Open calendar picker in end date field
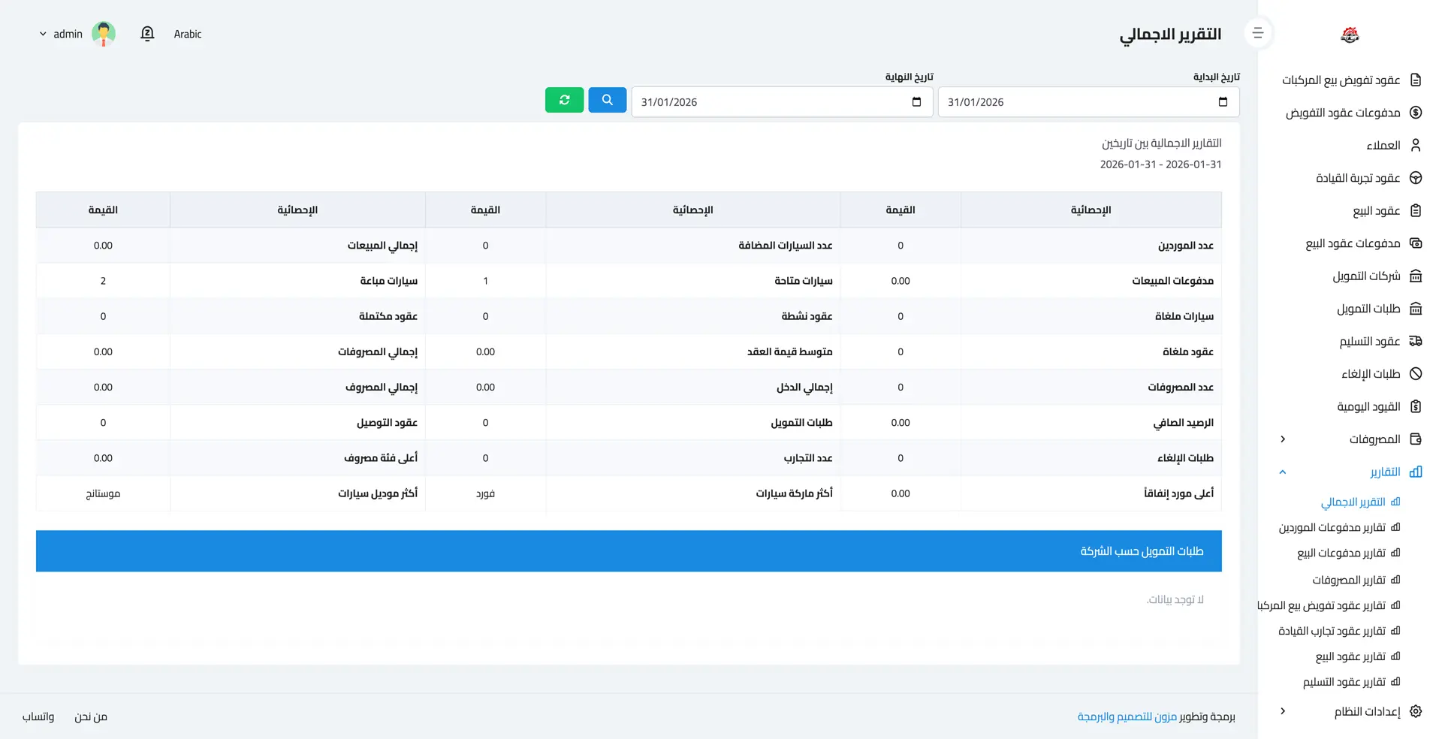 (916, 102)
